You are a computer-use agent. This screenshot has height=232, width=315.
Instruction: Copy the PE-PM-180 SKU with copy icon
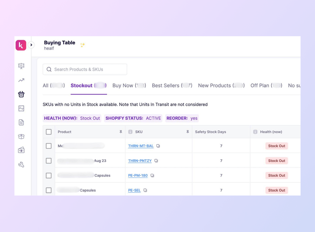(x=152, y=175)
